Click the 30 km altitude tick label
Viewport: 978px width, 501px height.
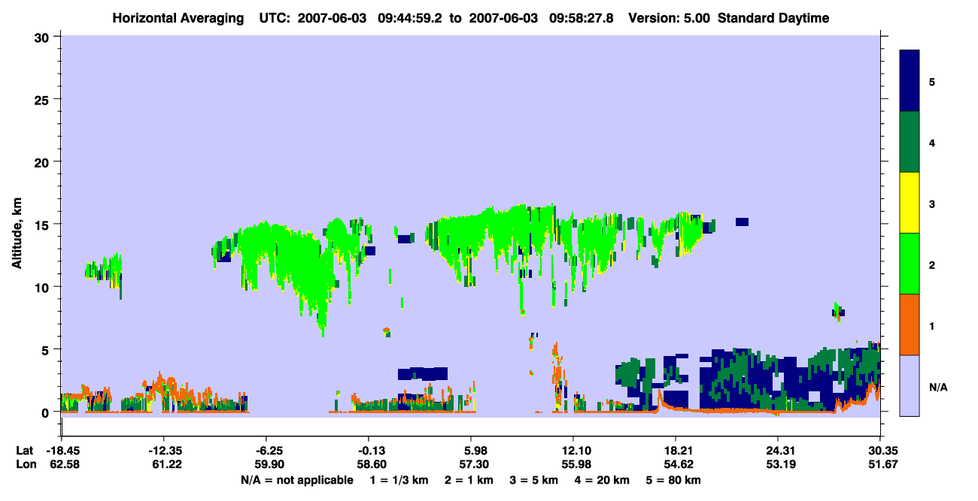coord(42,36)
